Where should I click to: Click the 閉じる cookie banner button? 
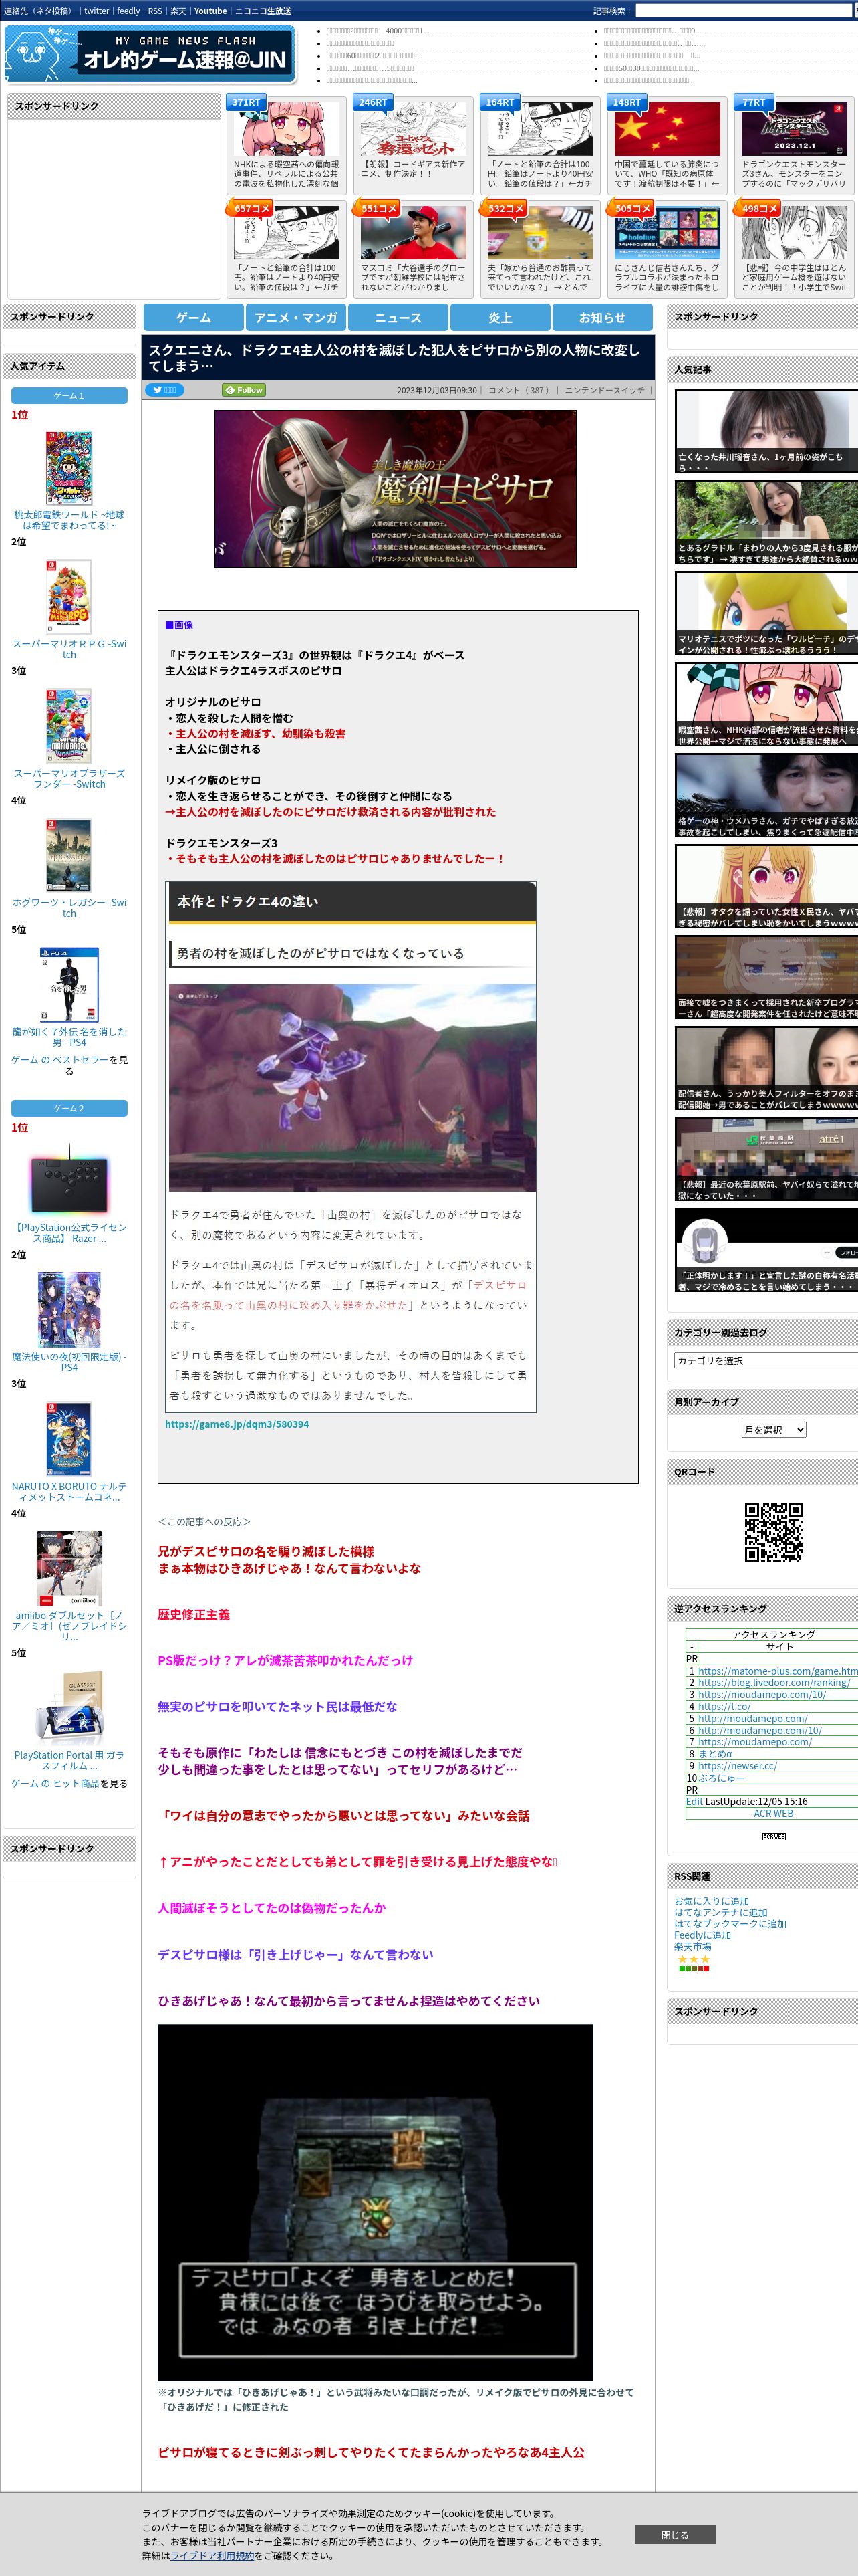[x=674, y=2534]
